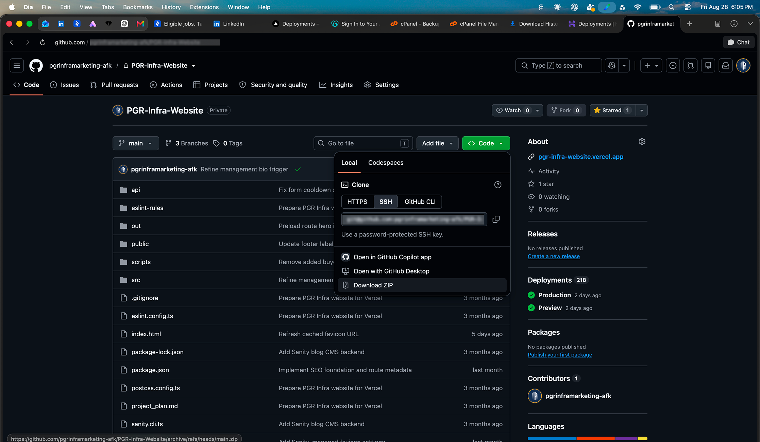
Task: Click the languages color bar
Action: (587, 439)
